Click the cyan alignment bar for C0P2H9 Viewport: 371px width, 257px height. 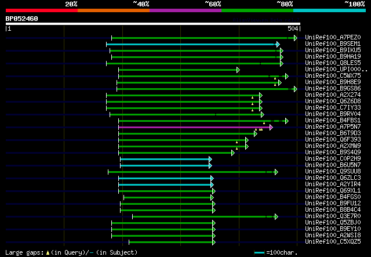166,160
